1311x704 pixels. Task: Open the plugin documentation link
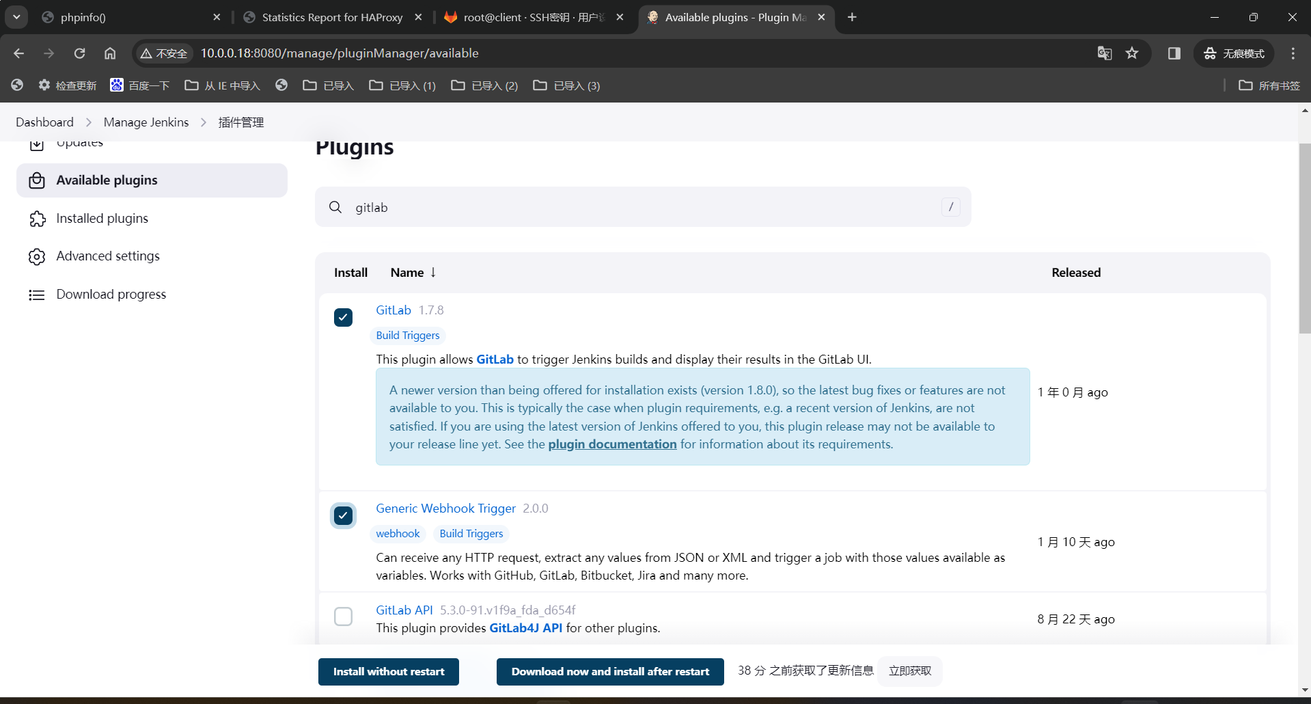click(x=612, y=444)
